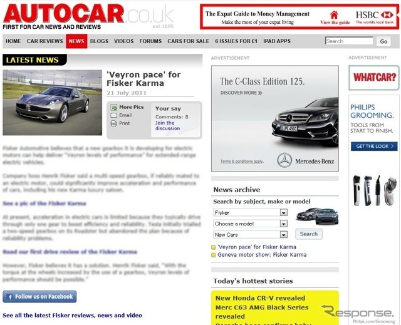Screen dimensions: 401x325
Task: Click bullet icon beside 'Veyron pace' archive link
Action: pos(213,247)
